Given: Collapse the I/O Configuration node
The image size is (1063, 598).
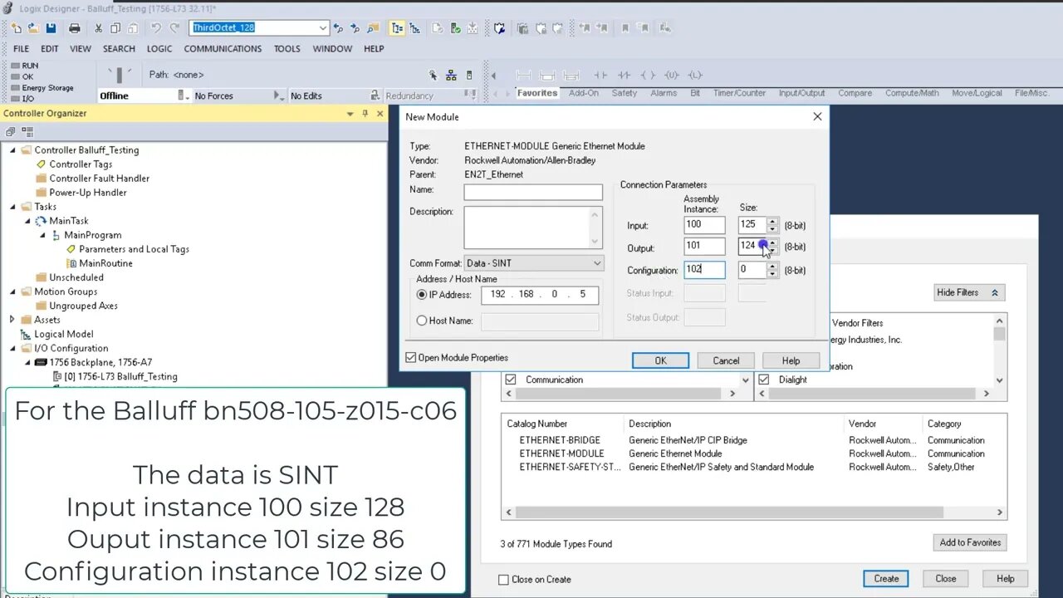Looking at the screenshot, I should tap(12, 348).
